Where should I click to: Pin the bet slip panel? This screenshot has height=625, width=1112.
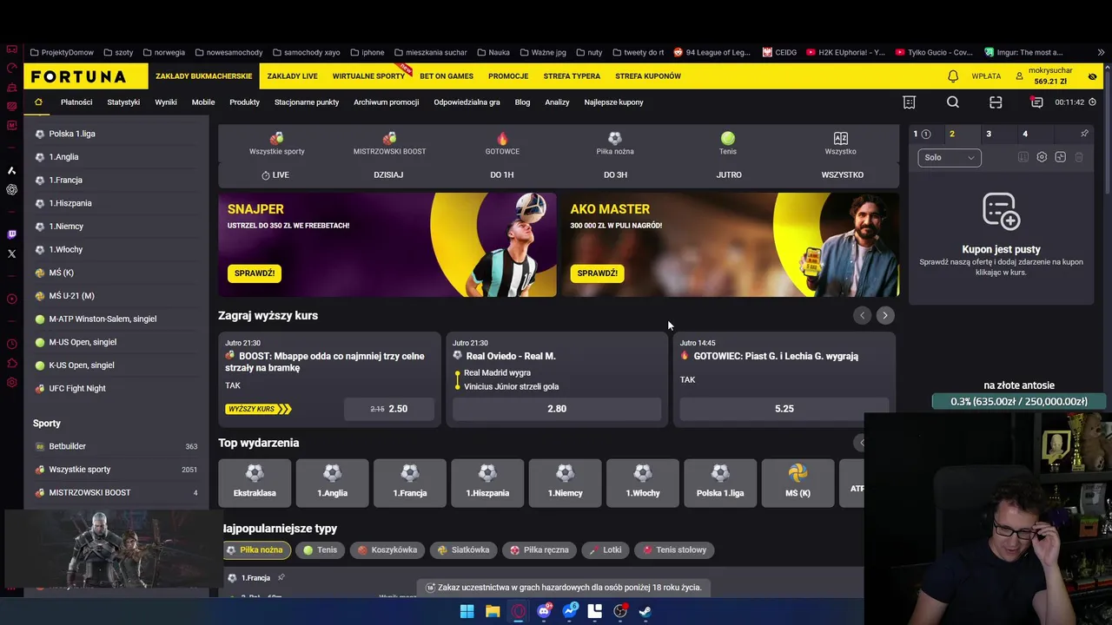pyautogui.click(x=1084, y=134)
